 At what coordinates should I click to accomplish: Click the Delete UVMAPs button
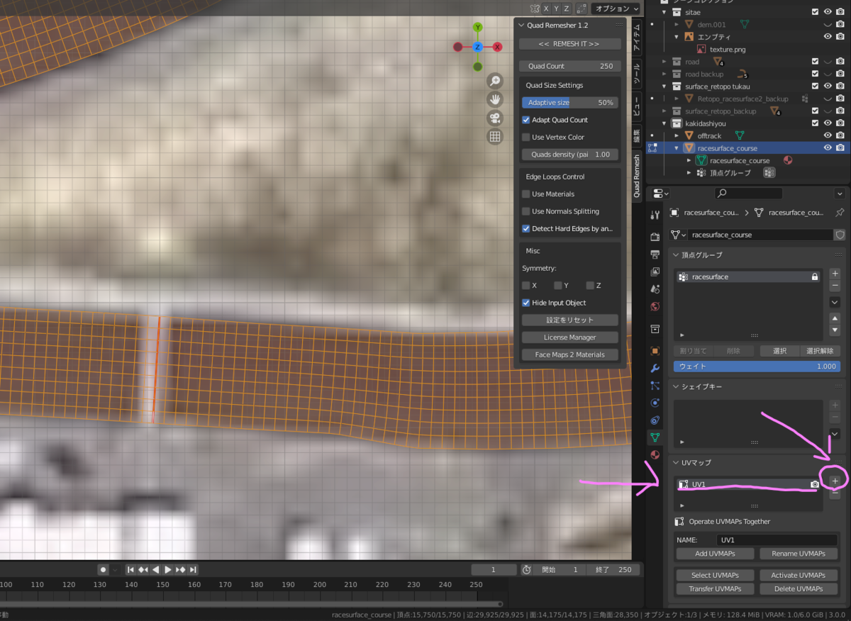coord(798,588)
